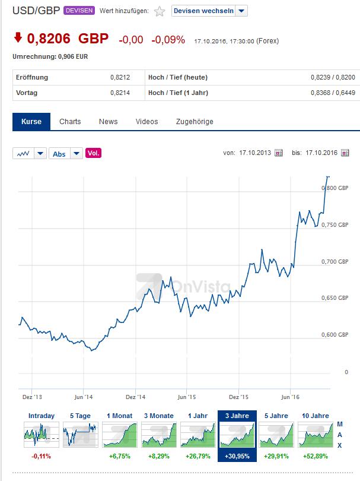Viewport: 360px width, 481px height.
Task: Open the Devisen wechseln dropdown
Action: coord(209,11)
